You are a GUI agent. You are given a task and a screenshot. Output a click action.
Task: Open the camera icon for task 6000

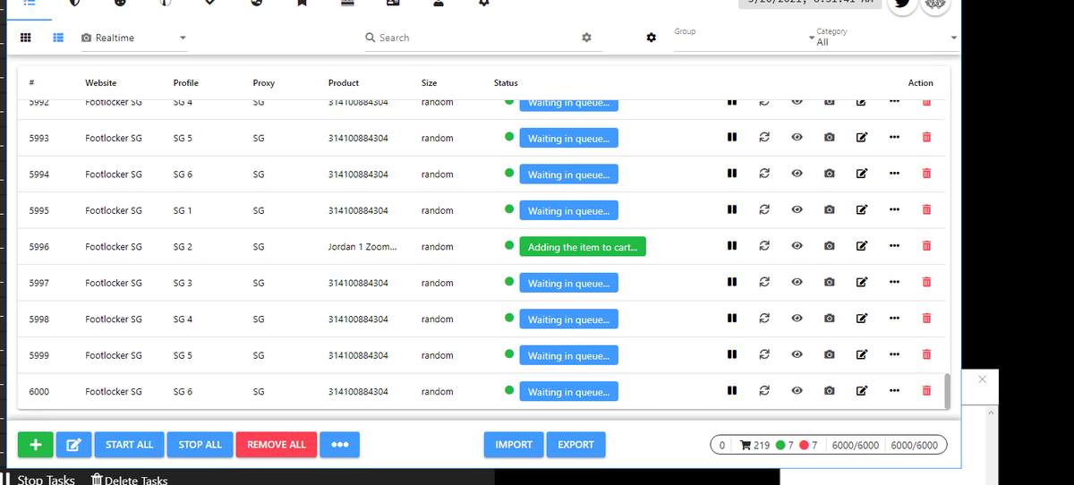point(829,391)
